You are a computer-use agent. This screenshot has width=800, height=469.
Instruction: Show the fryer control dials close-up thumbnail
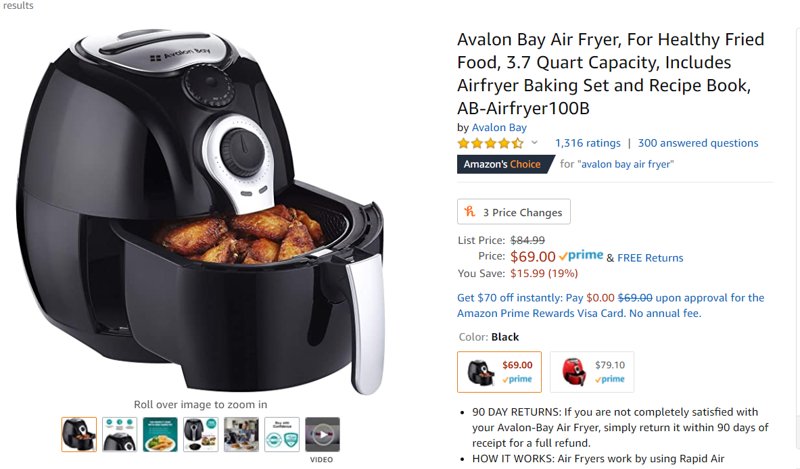(x=120, y=434)
